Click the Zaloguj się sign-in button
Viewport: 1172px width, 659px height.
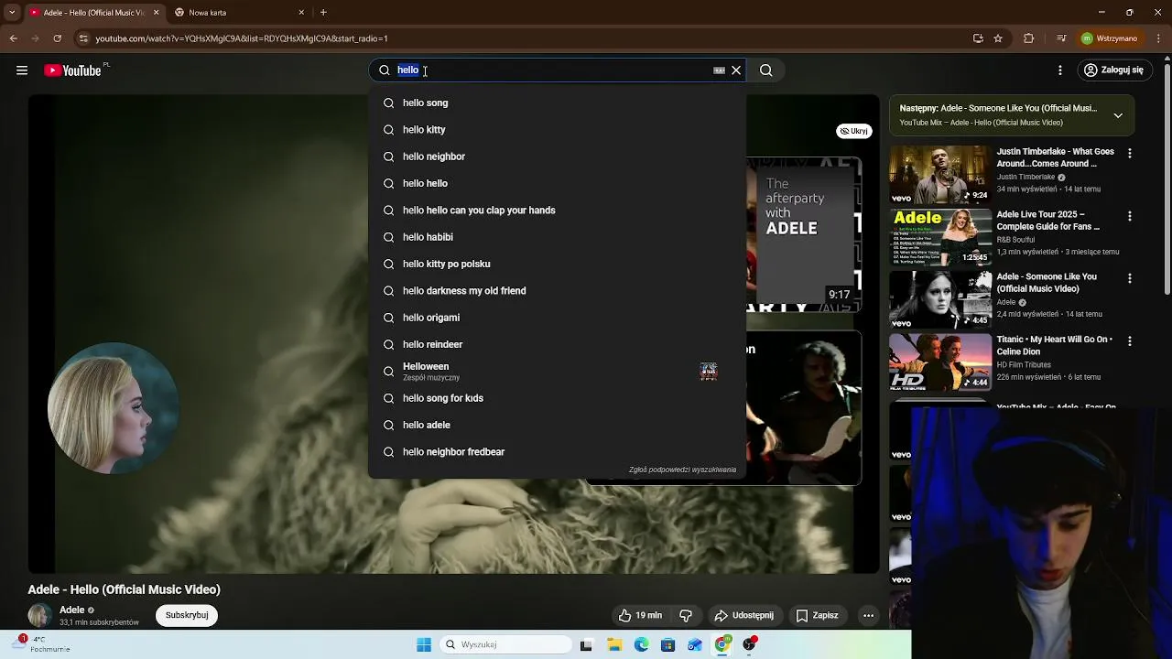tap(1113, 70)
